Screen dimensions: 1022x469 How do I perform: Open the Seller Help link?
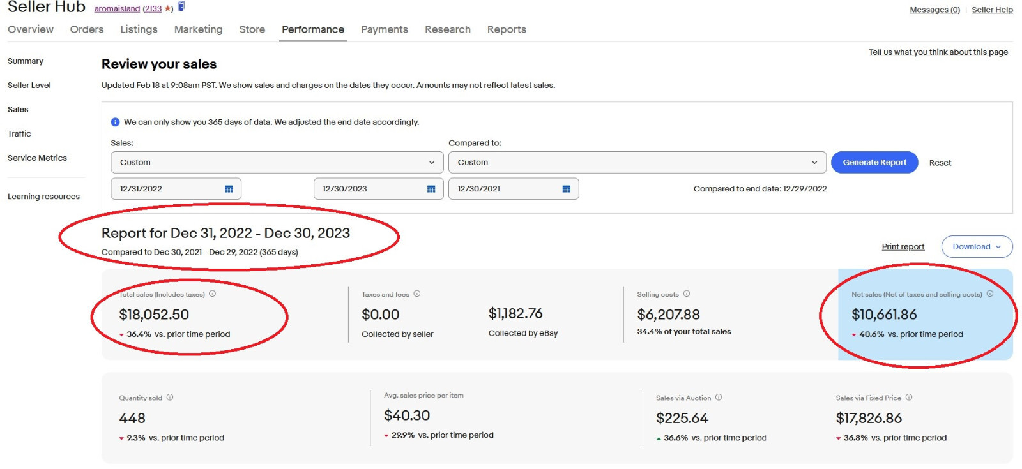(992, 10)
